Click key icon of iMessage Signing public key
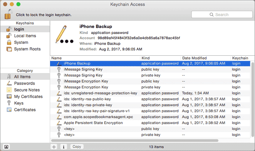 click(x=59, y=70)
